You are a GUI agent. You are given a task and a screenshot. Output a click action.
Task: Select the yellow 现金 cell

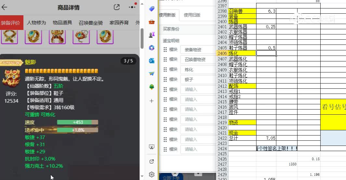(242, 133)
